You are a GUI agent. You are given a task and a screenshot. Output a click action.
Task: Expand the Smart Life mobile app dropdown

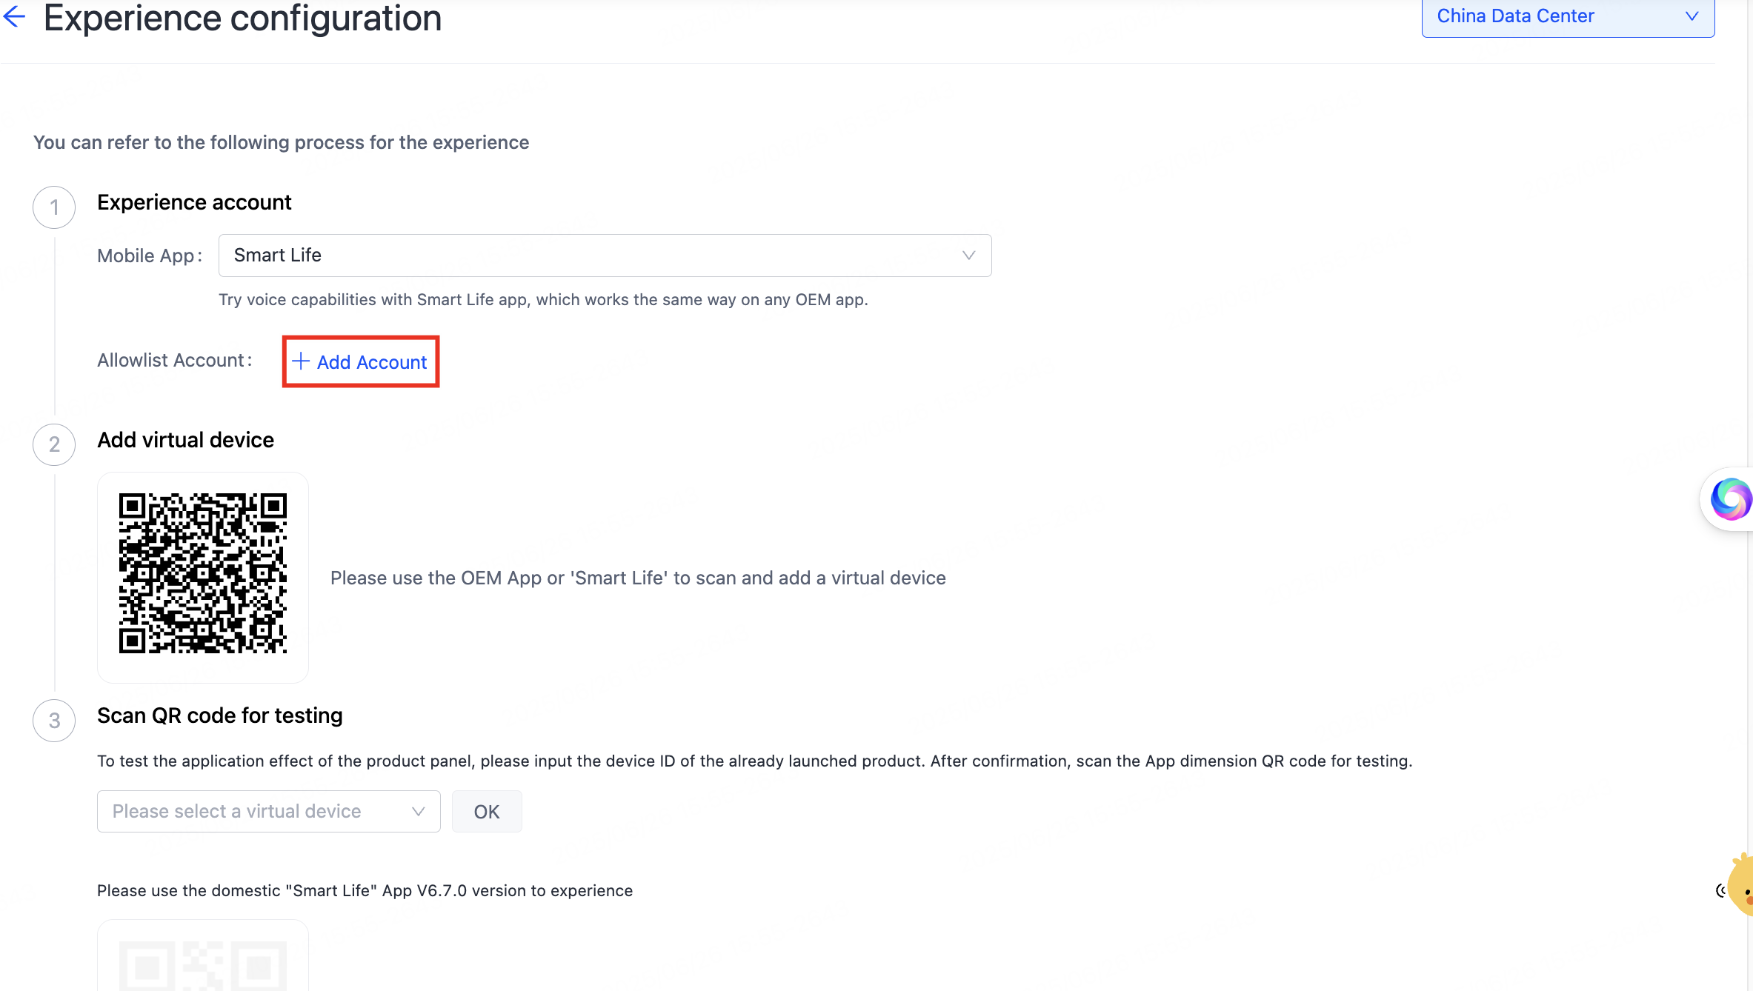pyautogui.click(x=605, y=256)
